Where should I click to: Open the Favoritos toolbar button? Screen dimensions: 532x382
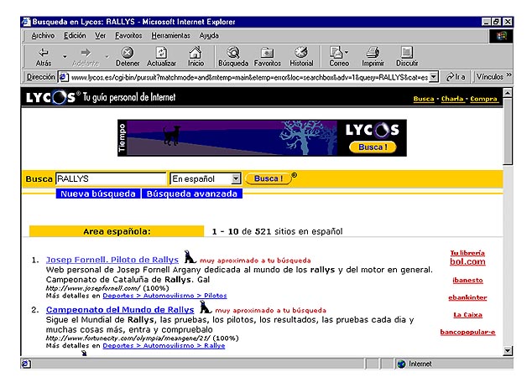268,57
